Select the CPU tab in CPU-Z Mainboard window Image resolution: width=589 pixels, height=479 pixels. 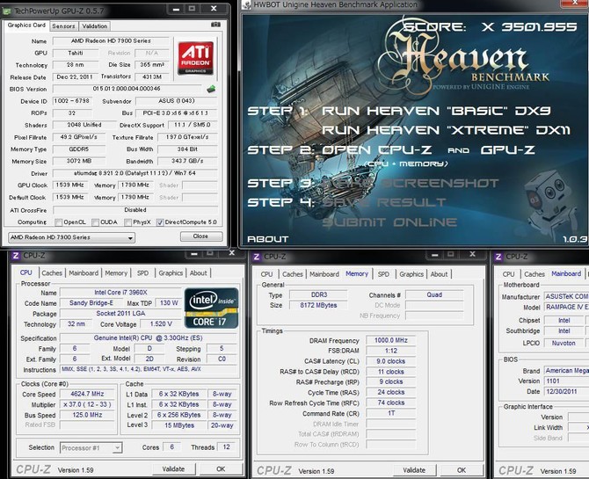[x=509, y=274]
